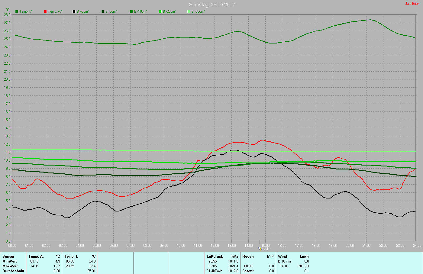
Task: Click the 12:00 label on the time axis
Action: [215, 246]
